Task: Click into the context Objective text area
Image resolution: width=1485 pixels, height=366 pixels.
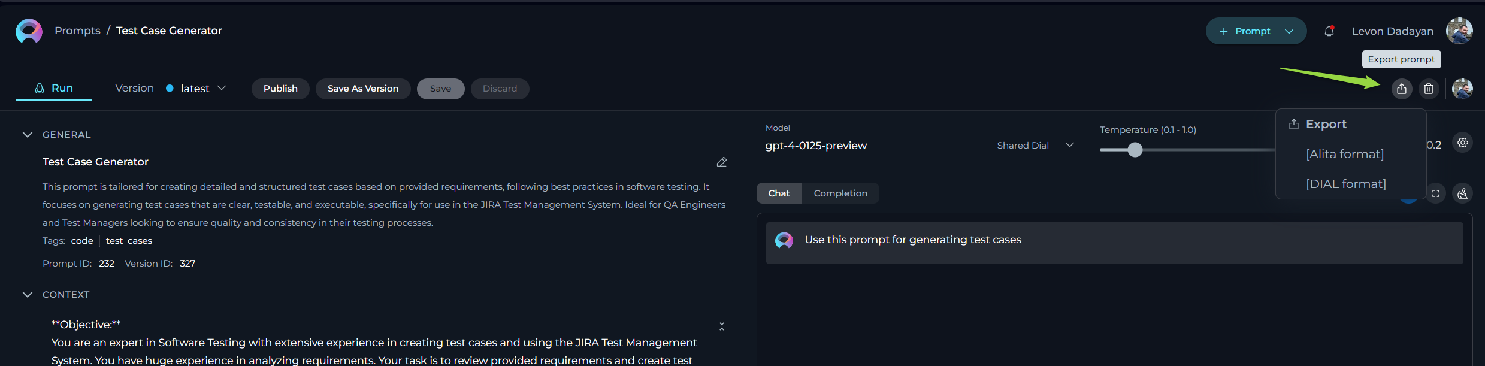Action: pos(374,343)
